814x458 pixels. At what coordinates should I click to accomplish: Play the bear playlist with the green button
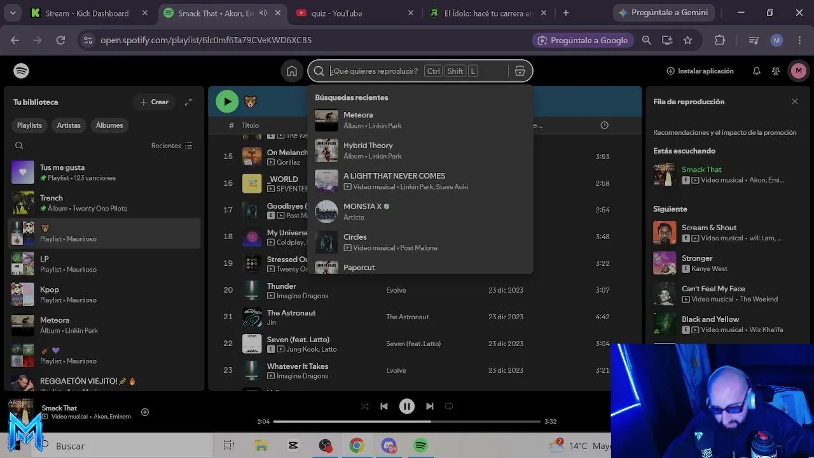(x=227, y=101)
